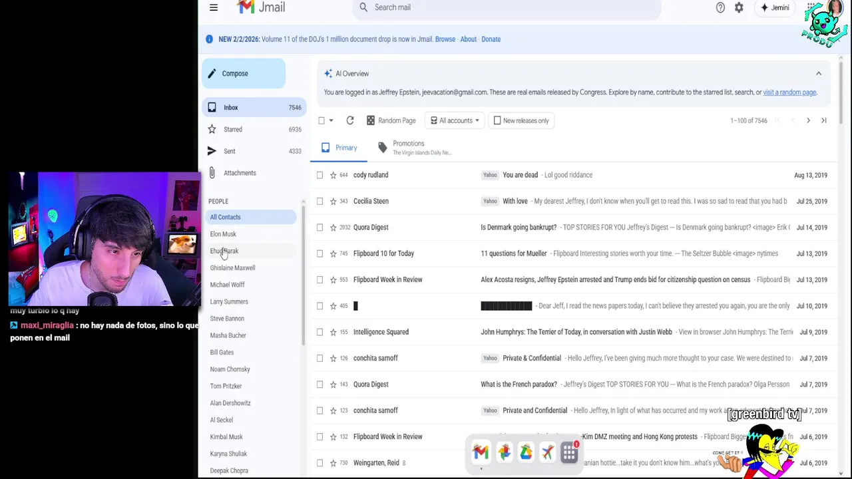This screenshot has width=852, height=479.
Task: Jump to last page of emails
Action: 824,120
